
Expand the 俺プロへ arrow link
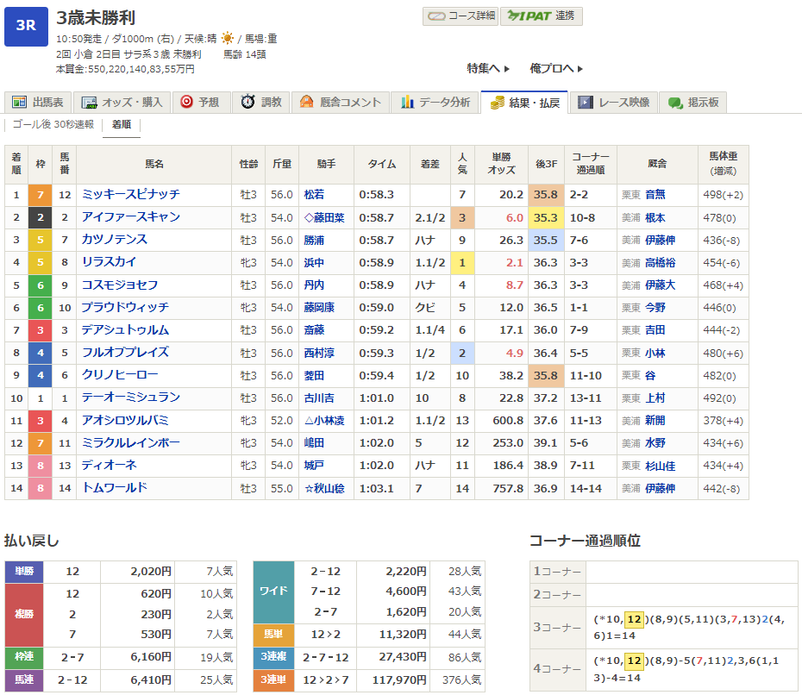[x=556, y=68]
